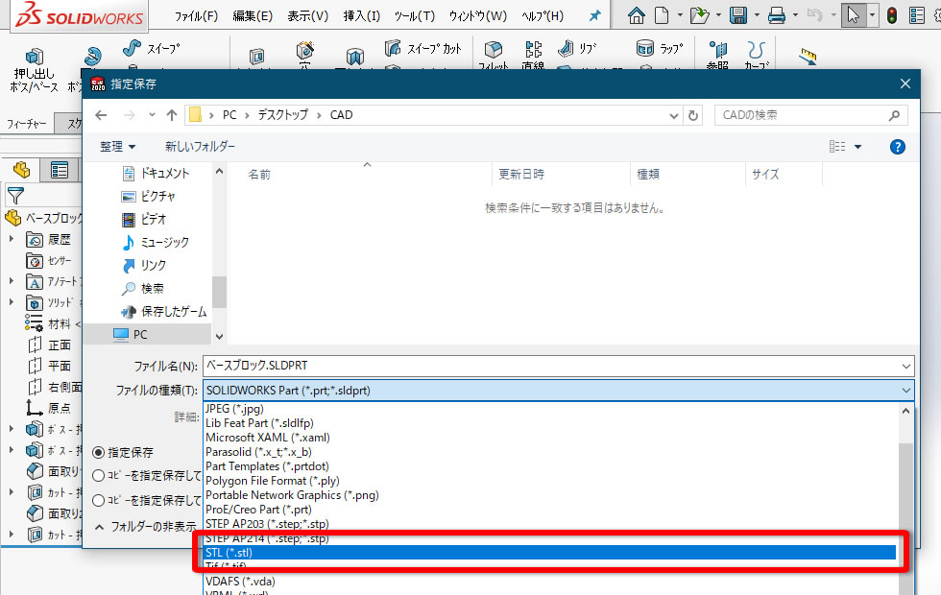
Task: Click the Select cursor tool
Action: (x=853, y=15)
